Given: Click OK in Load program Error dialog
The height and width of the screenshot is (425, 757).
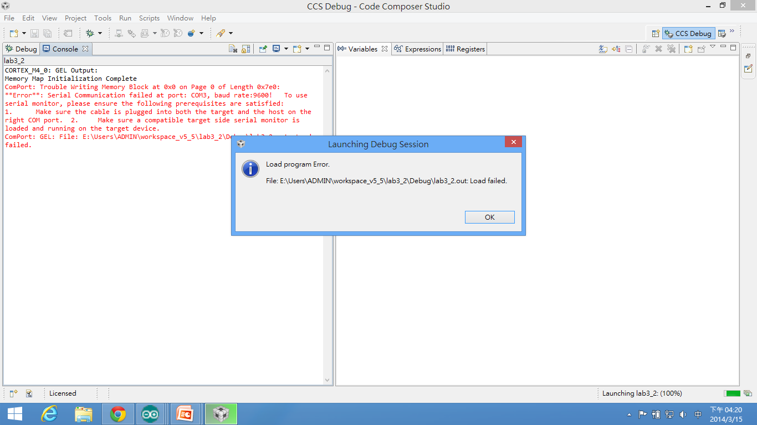Looking at the screenshot, I should (490, 217).
